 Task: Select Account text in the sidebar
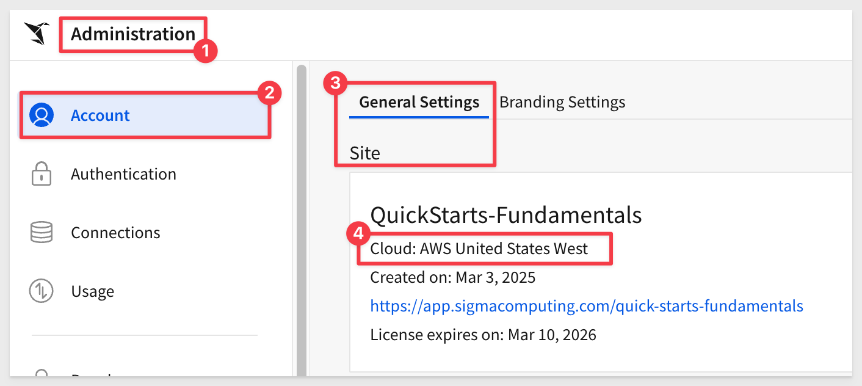tap(100, 115)
